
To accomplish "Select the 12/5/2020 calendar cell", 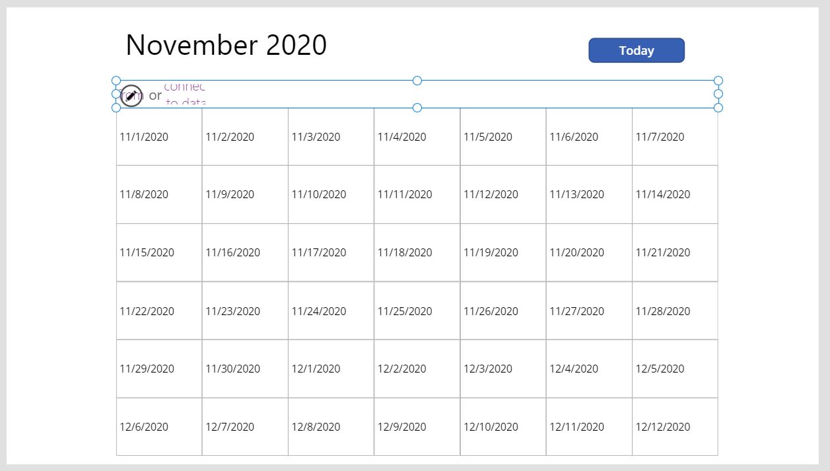I will click(674, 369).
